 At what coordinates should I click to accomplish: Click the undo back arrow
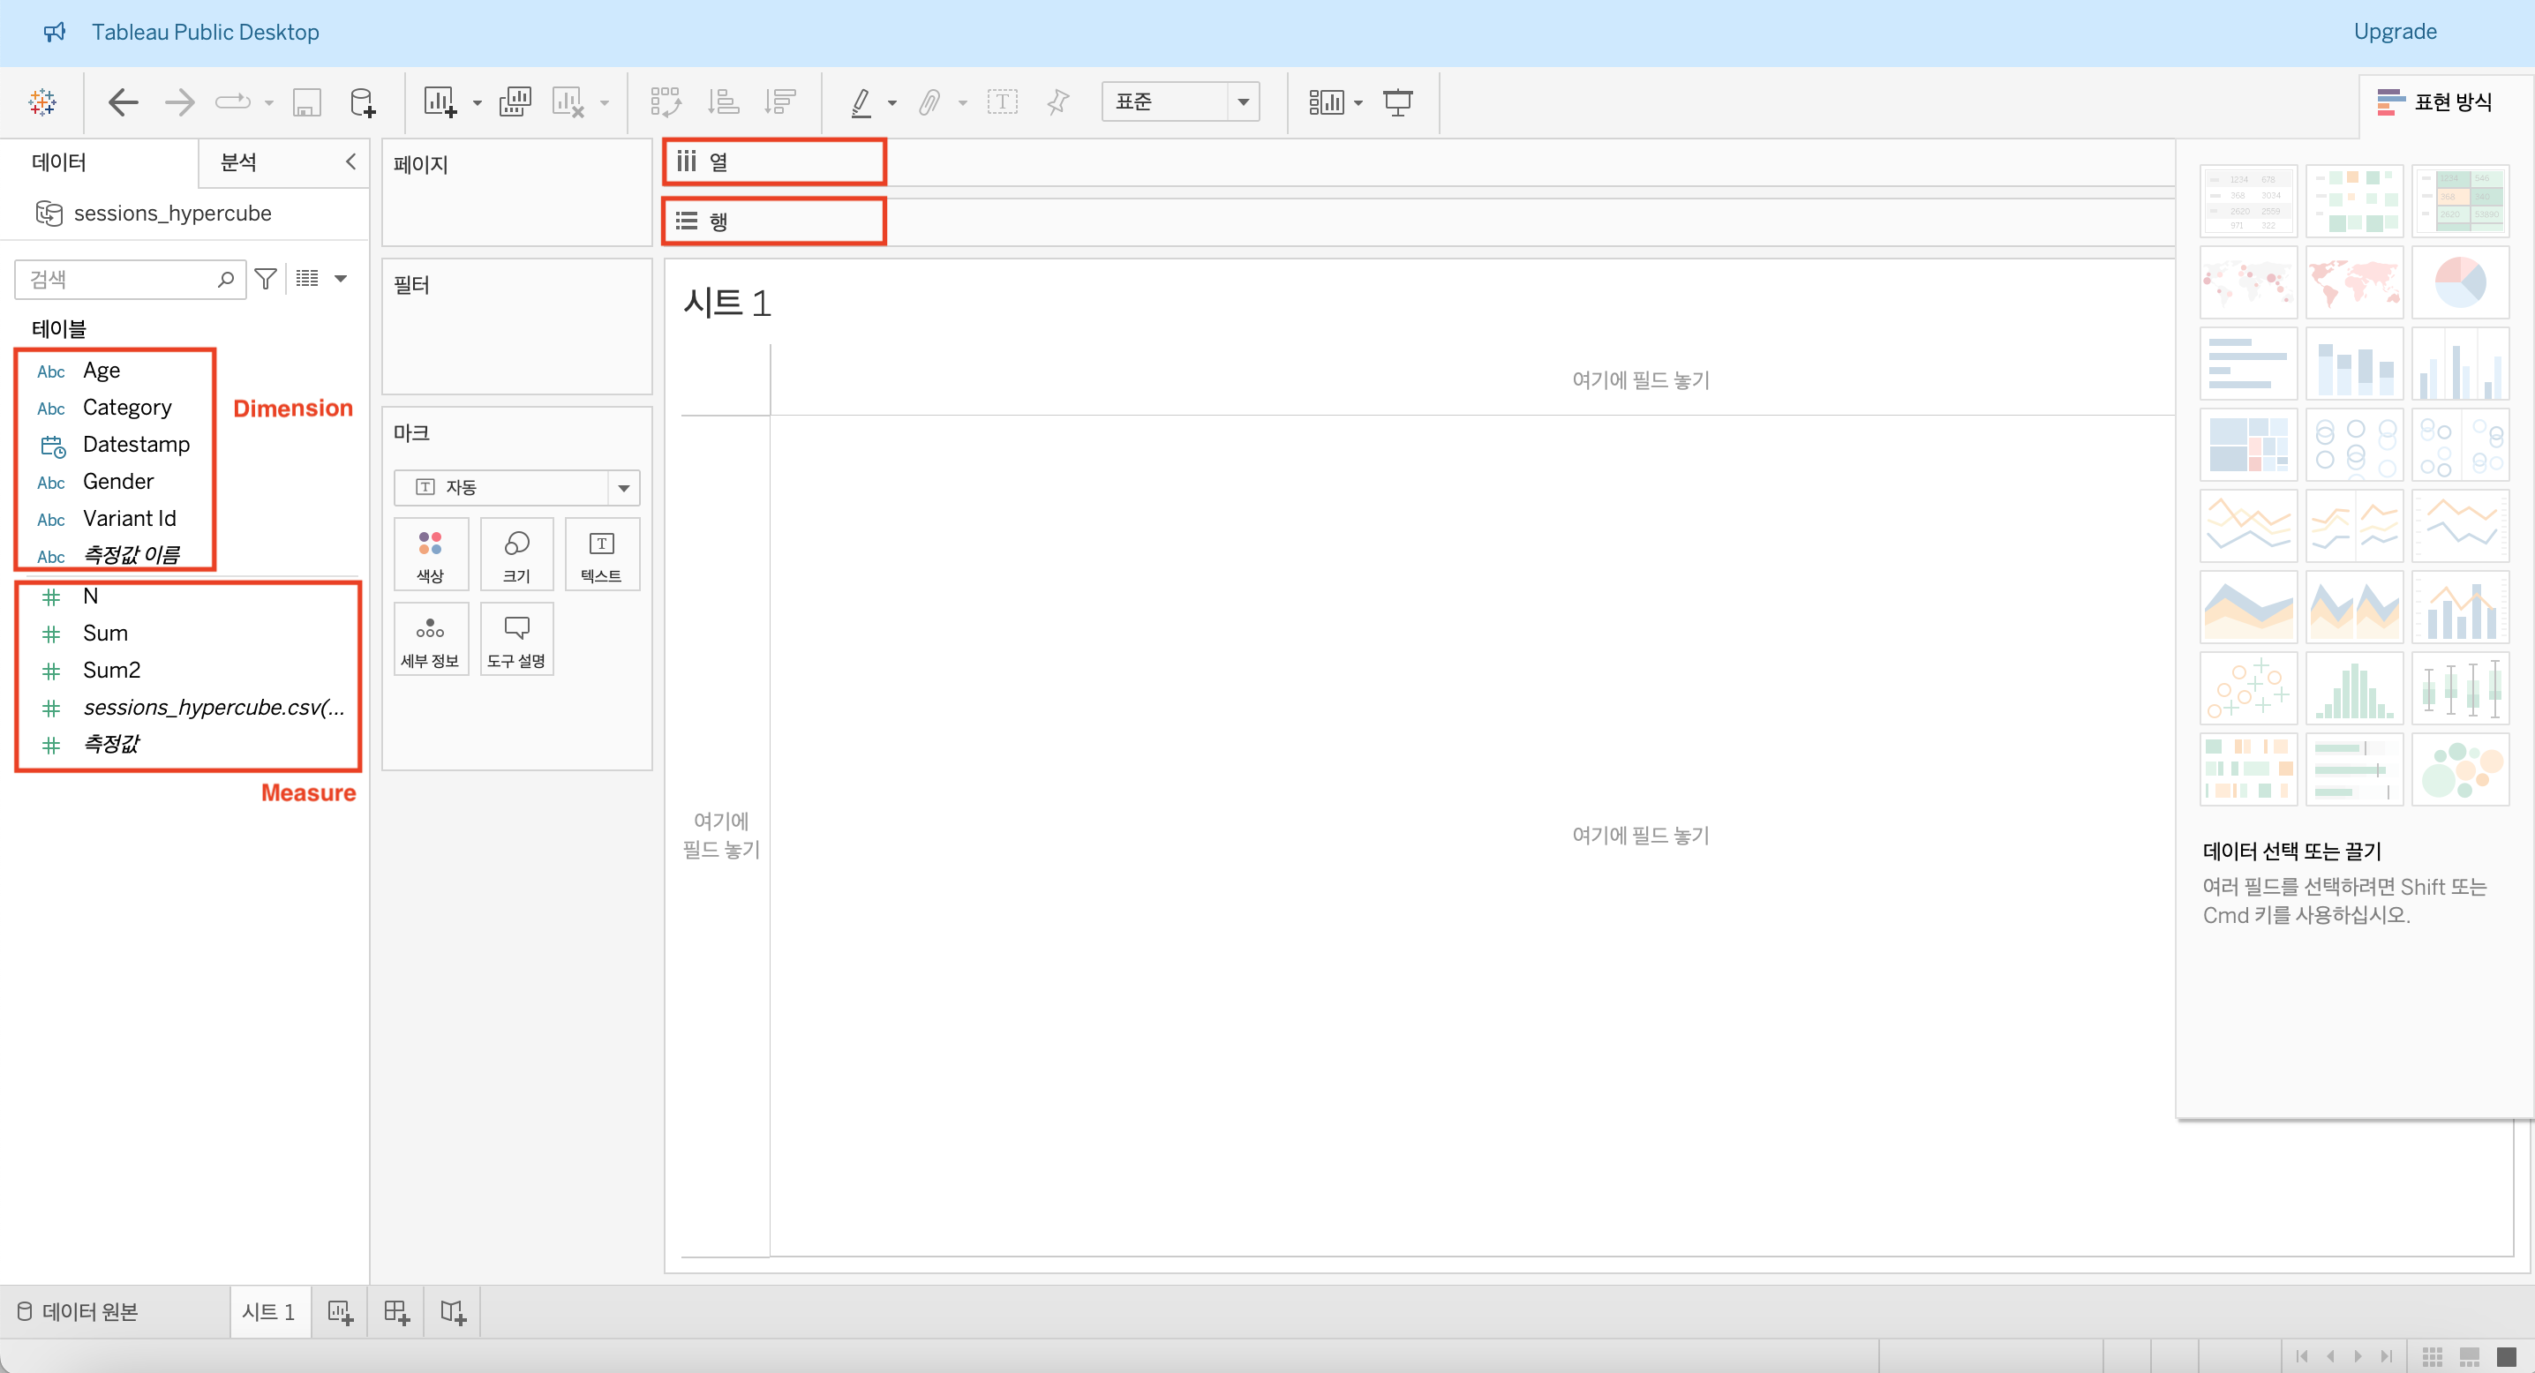point(122,101)
